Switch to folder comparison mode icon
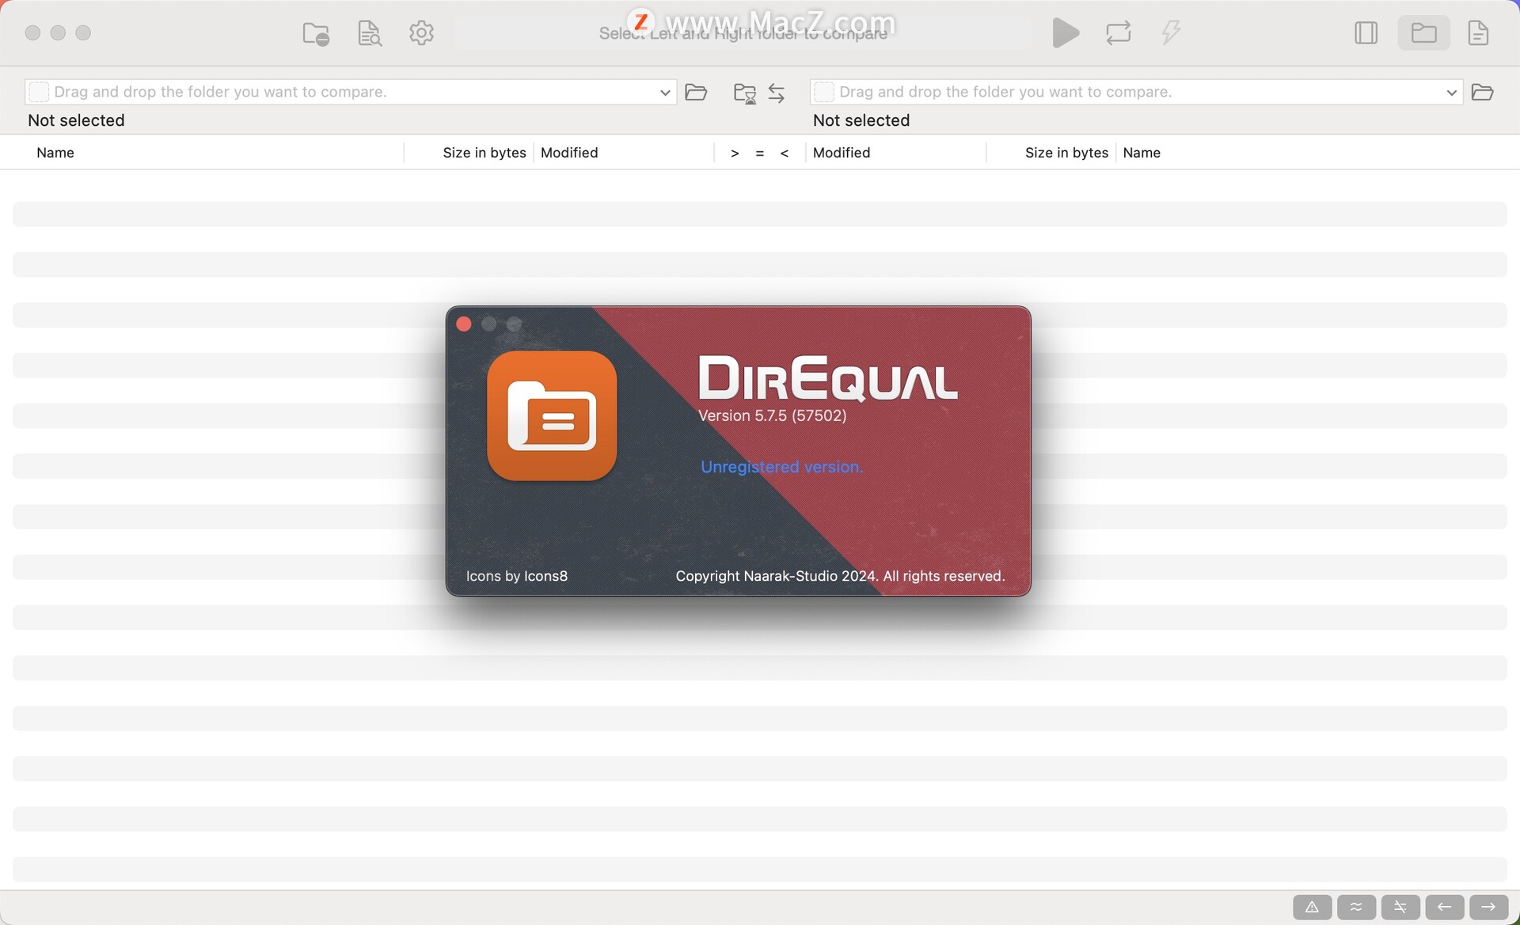This screenshot has height=925, width=1520. [x=1423, y=33]
